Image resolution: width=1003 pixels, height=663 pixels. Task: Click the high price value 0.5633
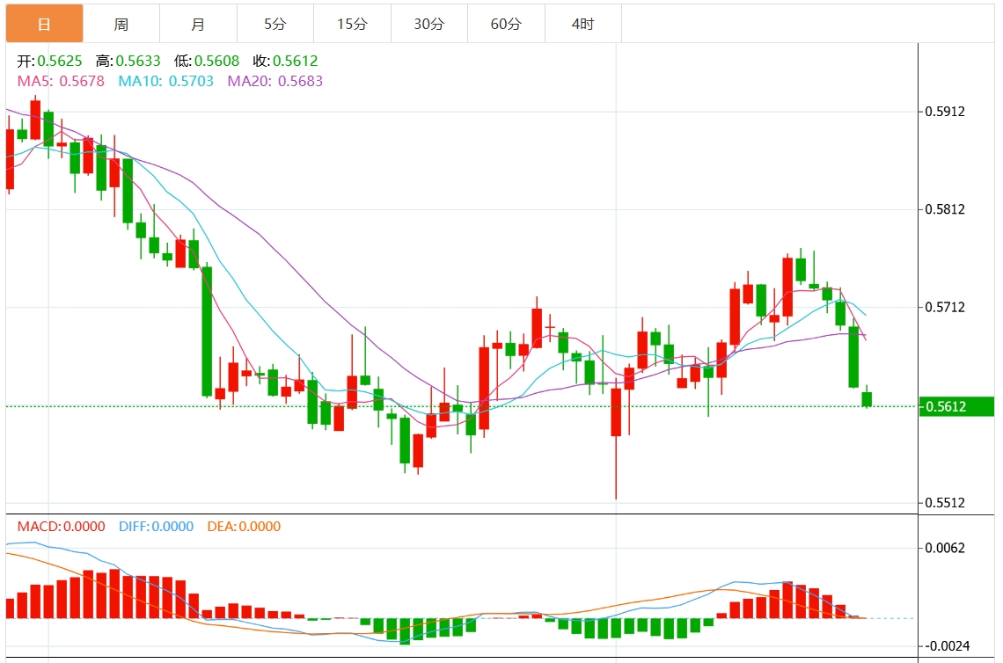click(x=138, y=61)
